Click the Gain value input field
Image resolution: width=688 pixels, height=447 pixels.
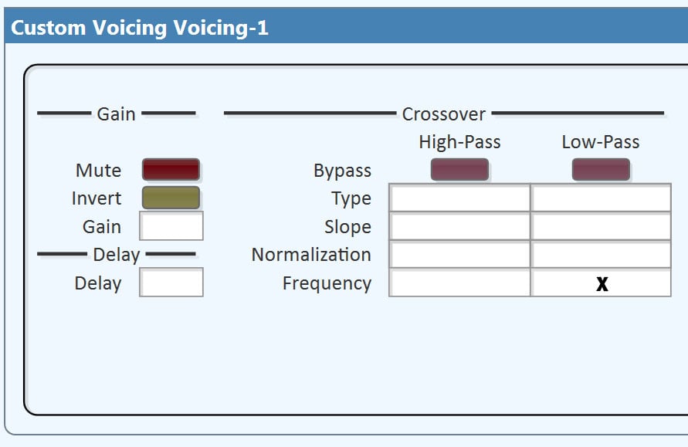click(171, 226)
